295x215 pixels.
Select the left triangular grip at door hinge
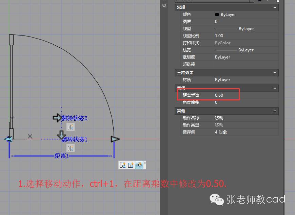coord(8,139)
